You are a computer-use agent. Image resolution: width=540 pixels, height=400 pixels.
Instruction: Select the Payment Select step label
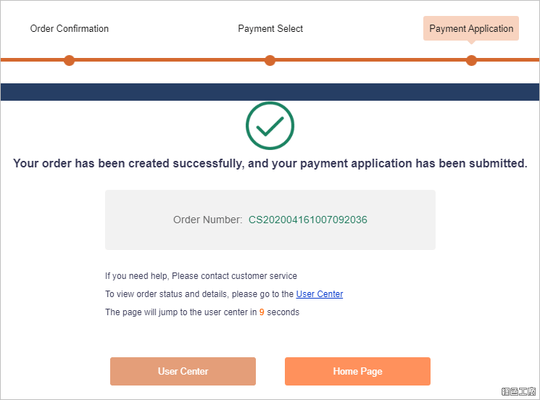coord(270,28)
